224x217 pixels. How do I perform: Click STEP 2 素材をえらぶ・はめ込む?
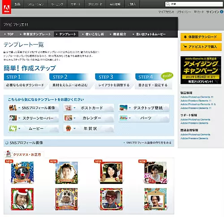point(70,81)
